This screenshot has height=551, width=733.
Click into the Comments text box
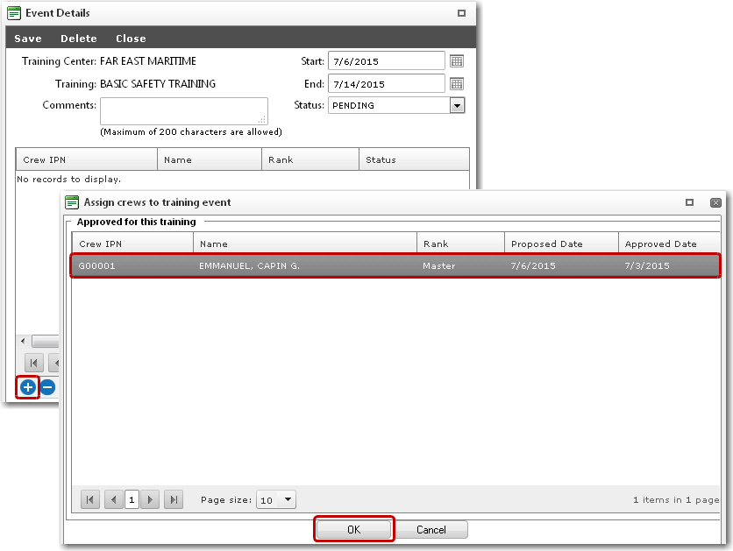(x=183, y=111)
